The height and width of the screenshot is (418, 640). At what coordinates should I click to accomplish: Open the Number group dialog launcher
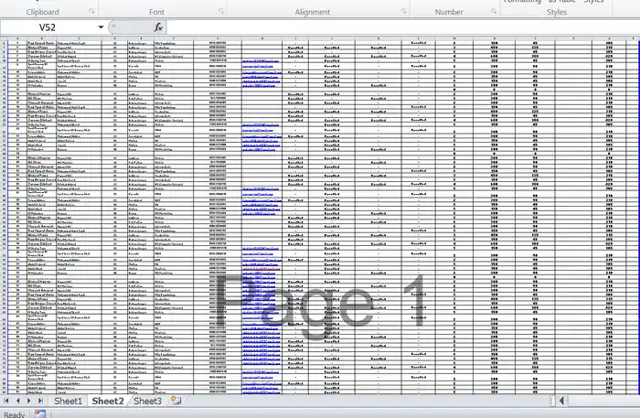pyautogui.click(x=494, y=11)
